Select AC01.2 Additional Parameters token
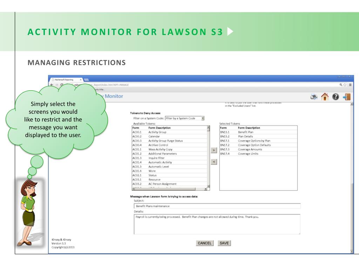The image size is (359, 269). pos(169,154)
